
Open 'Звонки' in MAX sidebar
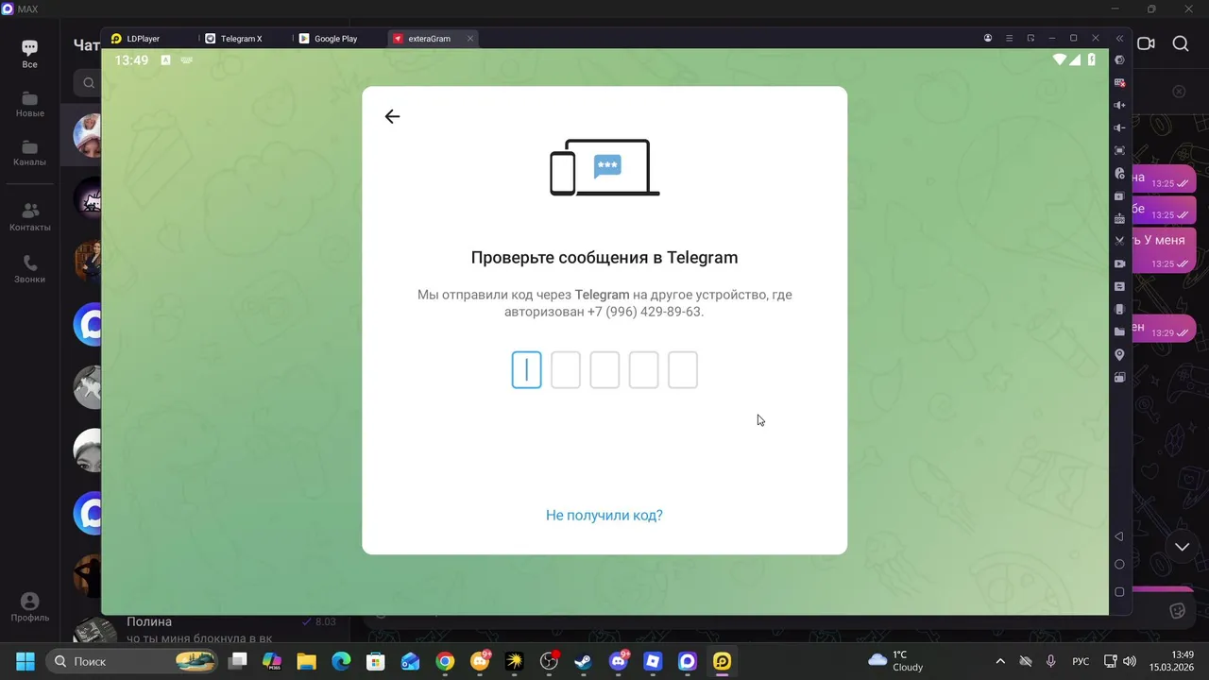coord(29,269)
